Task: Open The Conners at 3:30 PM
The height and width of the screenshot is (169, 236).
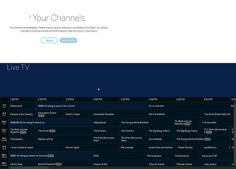Action: [x=133, y=131]
